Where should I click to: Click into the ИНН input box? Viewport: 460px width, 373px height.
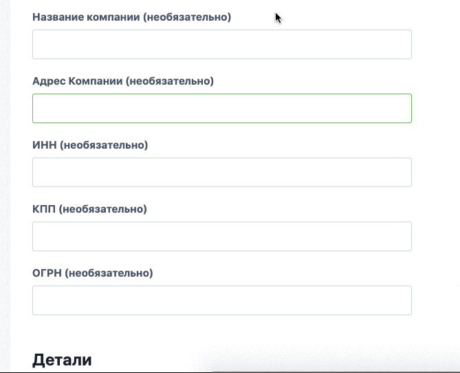coord(221,173)
